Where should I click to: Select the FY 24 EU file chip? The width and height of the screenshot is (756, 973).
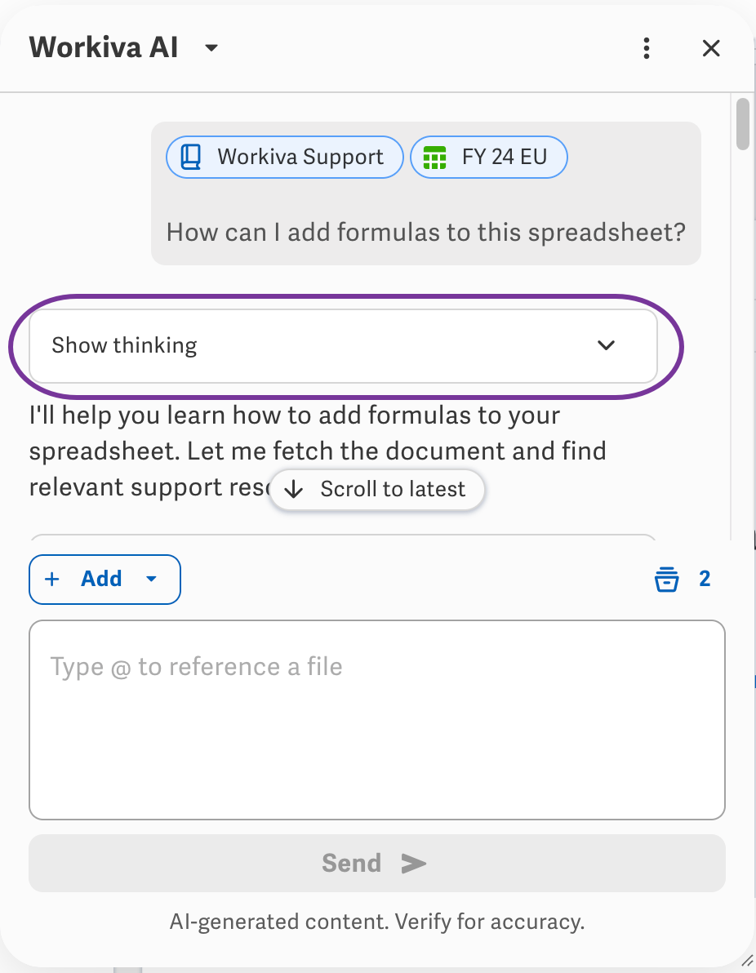[489, 157]
